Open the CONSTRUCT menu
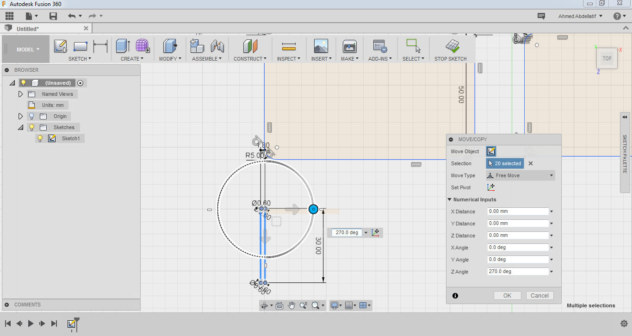 250,59
